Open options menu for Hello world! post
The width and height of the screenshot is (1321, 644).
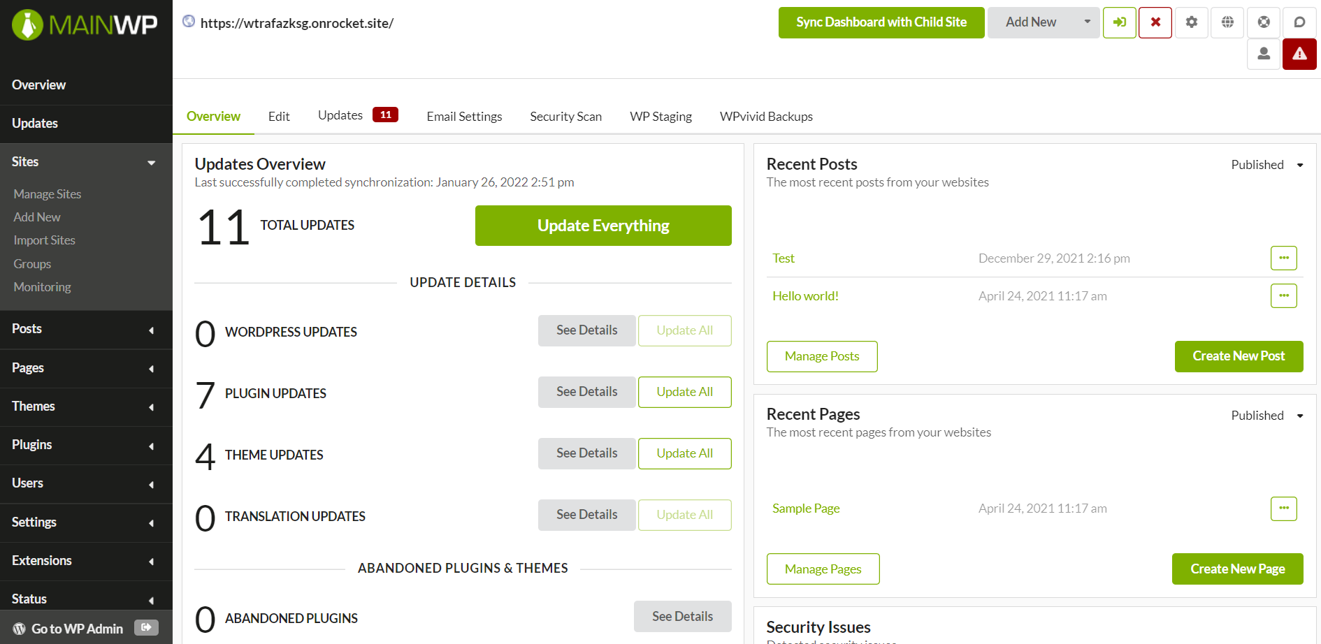click(1283, 295)
